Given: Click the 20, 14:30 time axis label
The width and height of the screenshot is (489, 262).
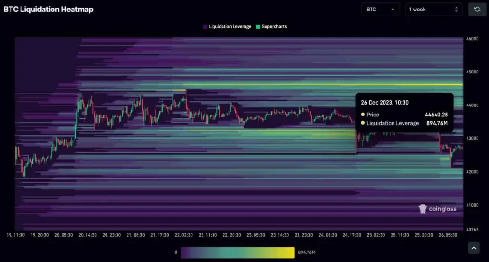Looking at the screenshot, I should 88,235.
